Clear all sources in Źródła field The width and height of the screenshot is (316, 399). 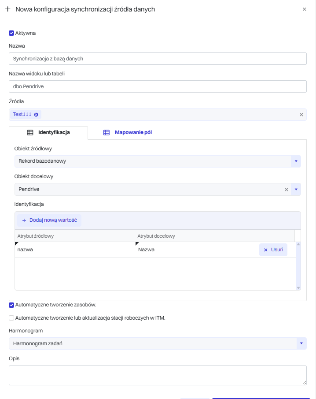(301, 115)
